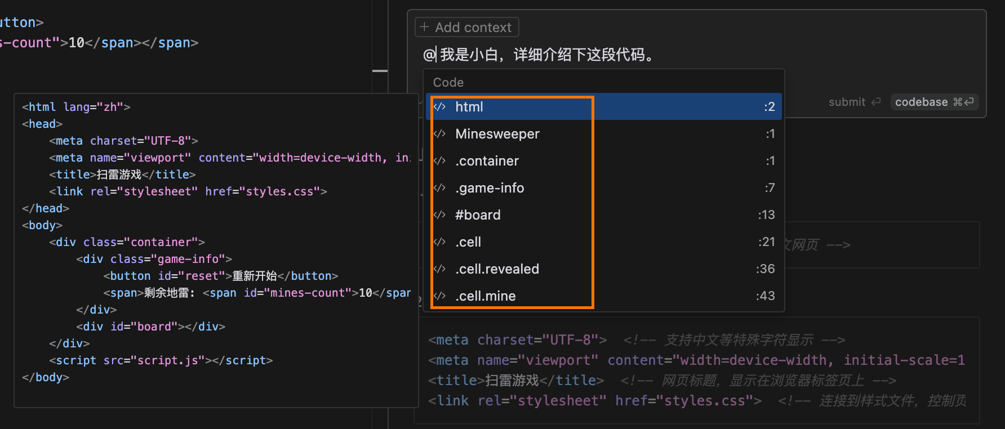
Task: Click the codebase button
Action: coord(934,102)
